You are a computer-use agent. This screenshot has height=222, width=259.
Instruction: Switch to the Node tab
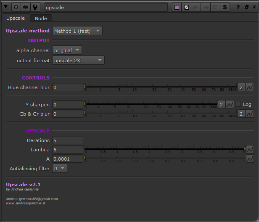pos(41,18)
